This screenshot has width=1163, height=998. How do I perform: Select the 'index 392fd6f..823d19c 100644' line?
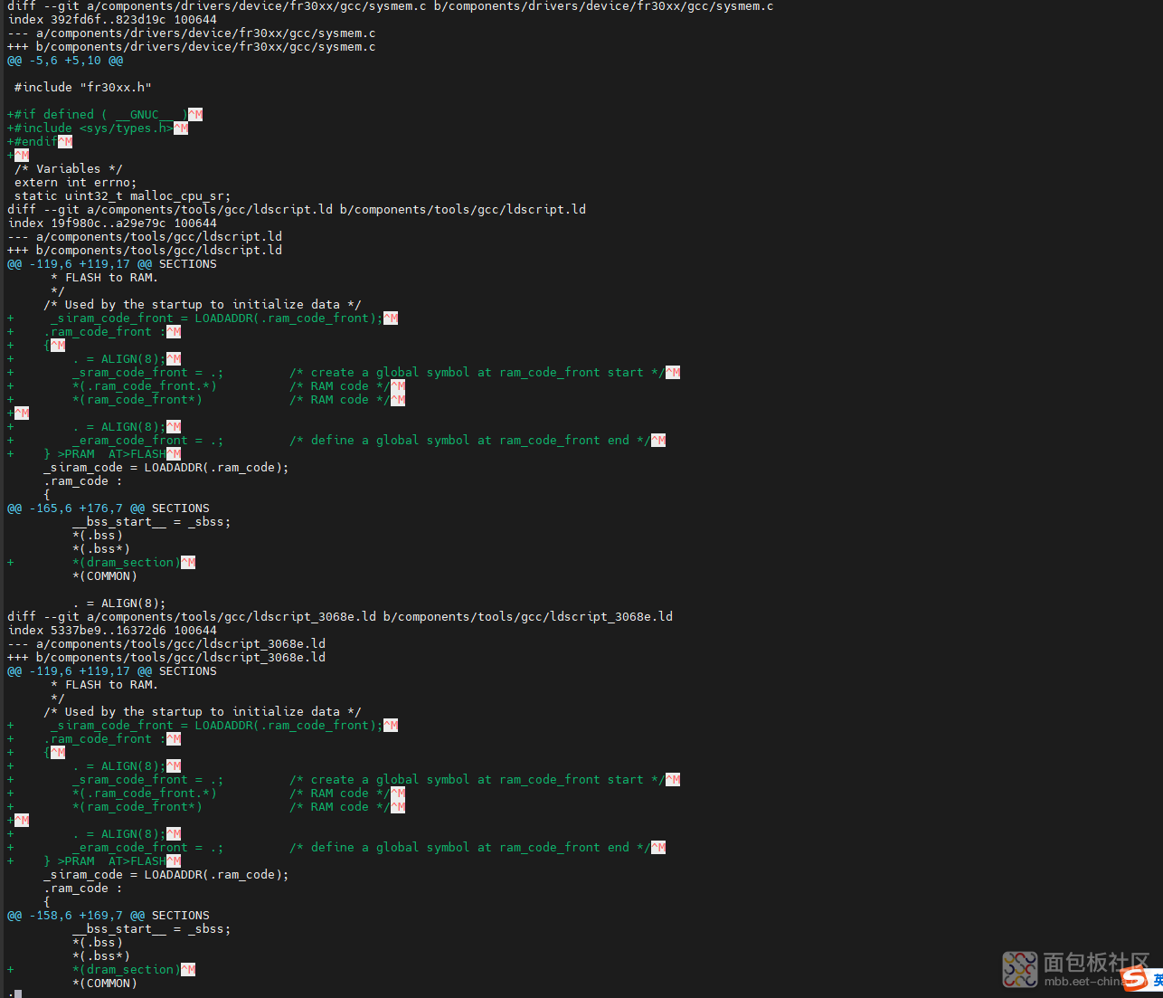[112, 19]
